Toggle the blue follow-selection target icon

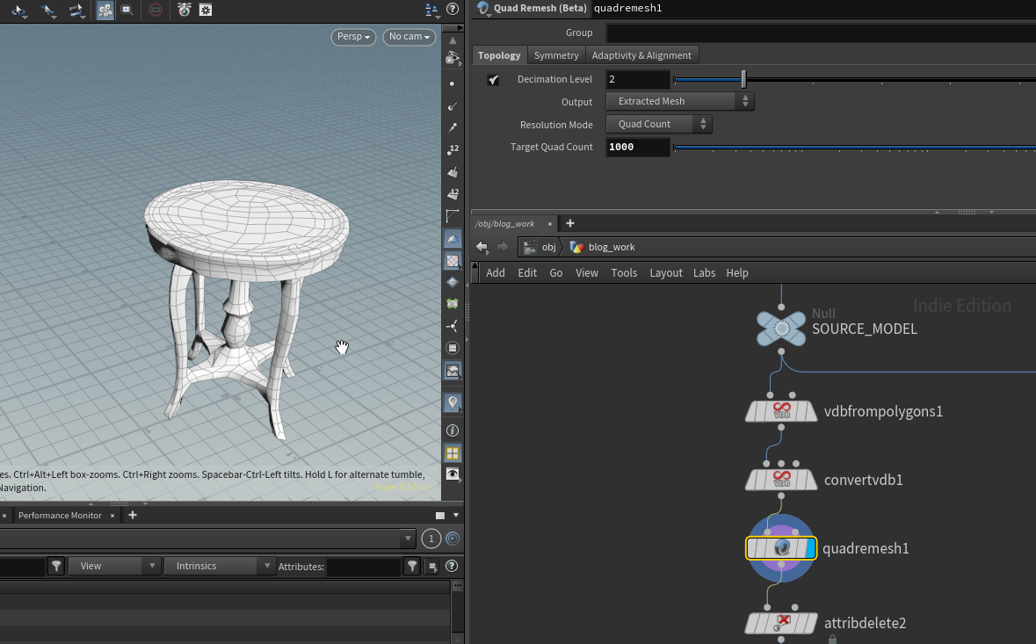coord(453,539)
